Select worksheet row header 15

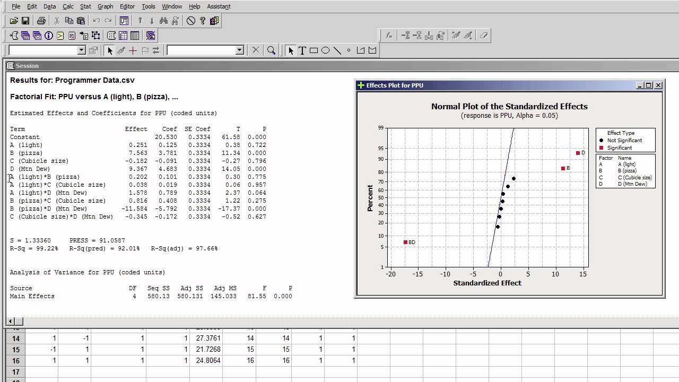coord(16,350)
